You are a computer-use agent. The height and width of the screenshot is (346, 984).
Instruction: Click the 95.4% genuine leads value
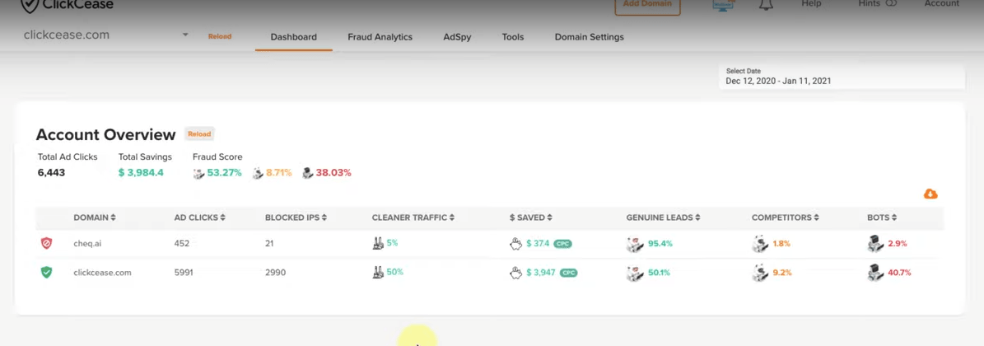[660, 243]
